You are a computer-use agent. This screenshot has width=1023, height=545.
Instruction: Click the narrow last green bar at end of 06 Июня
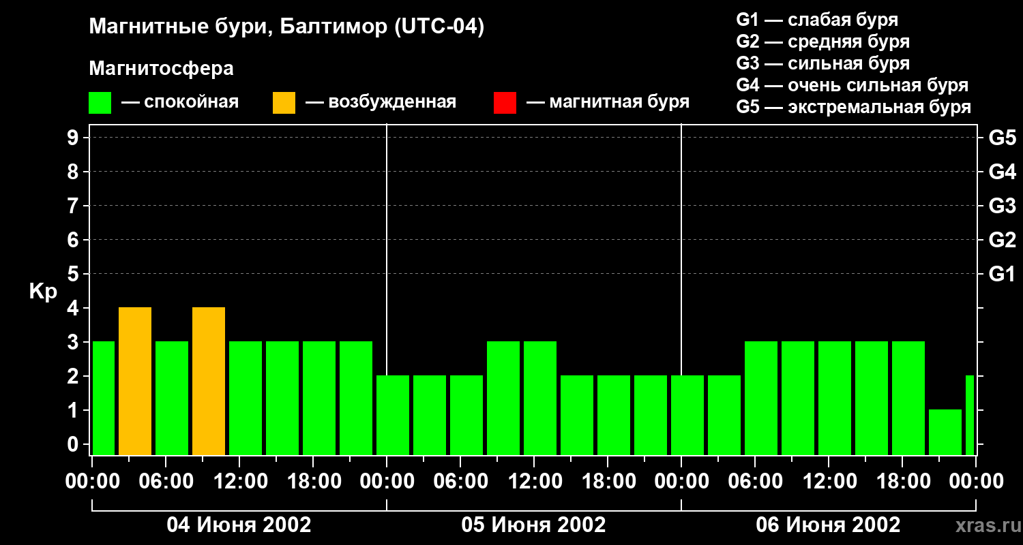coord(970,416)
